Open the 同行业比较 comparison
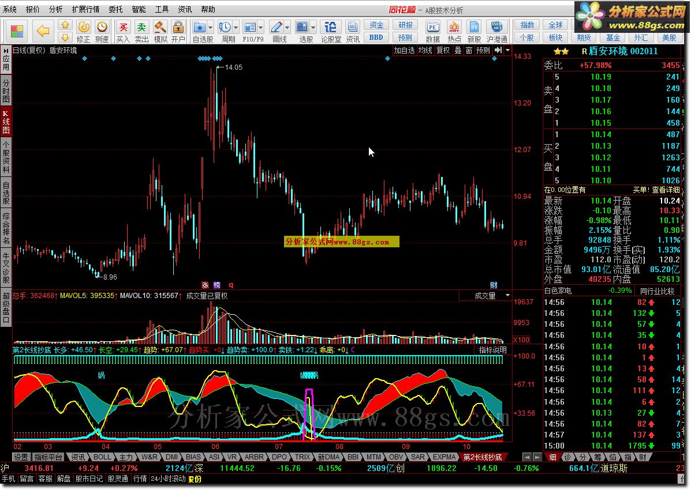 [x=658, y=291]
